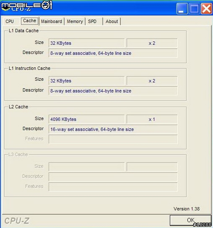
Task: Click the empty L3 Cache Descriptor field
Action: [x=113, y=177]
